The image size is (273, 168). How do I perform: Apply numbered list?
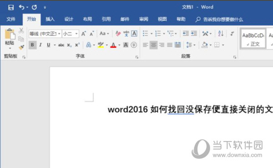click(x=158, y=33)
